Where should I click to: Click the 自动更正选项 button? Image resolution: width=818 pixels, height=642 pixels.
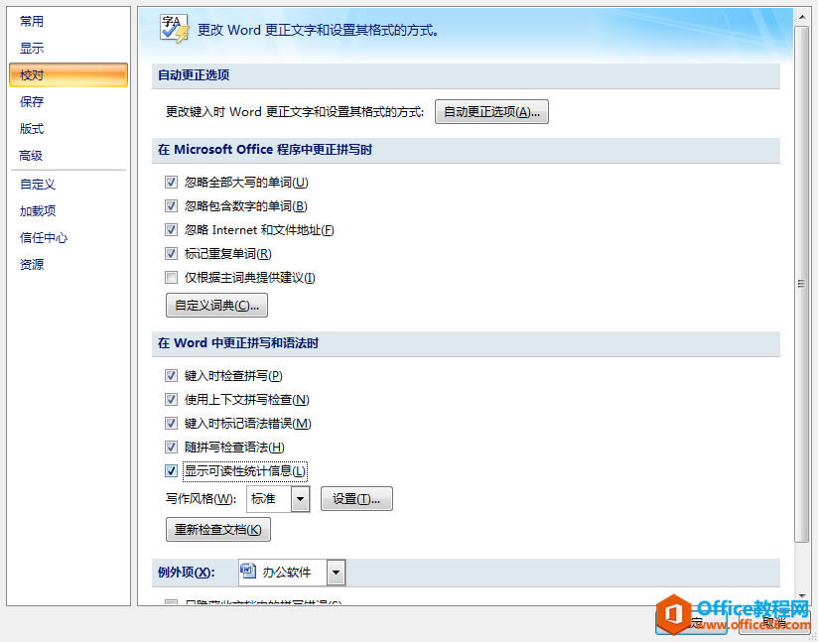point(491,110)
